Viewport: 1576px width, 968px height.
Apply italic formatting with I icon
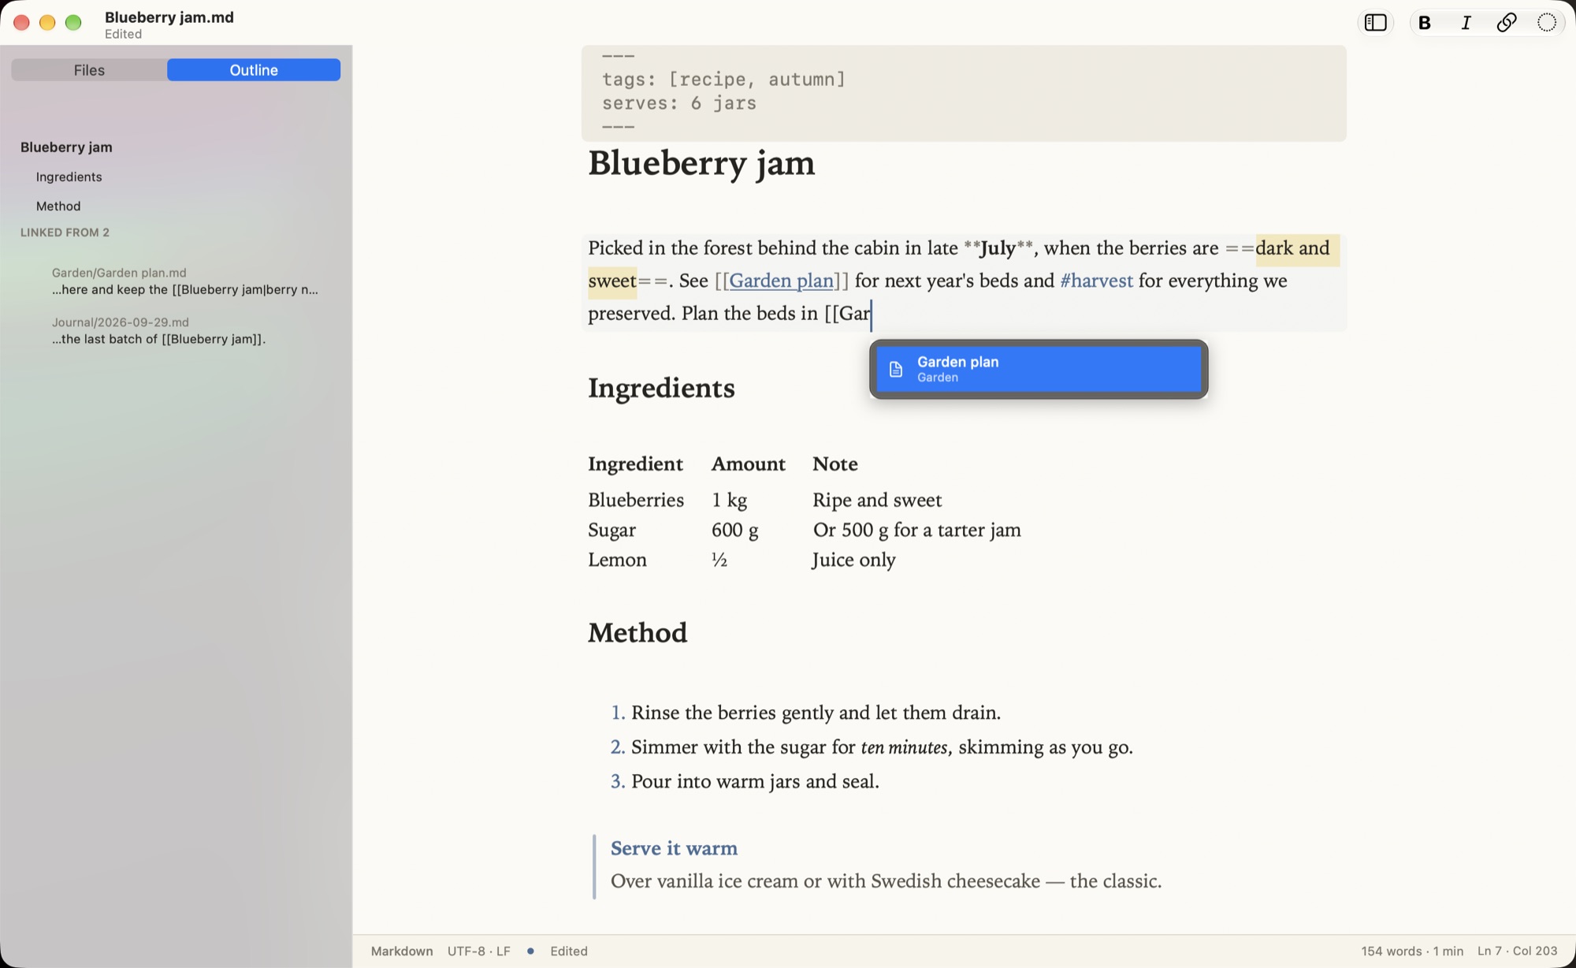pos(1466,23)
